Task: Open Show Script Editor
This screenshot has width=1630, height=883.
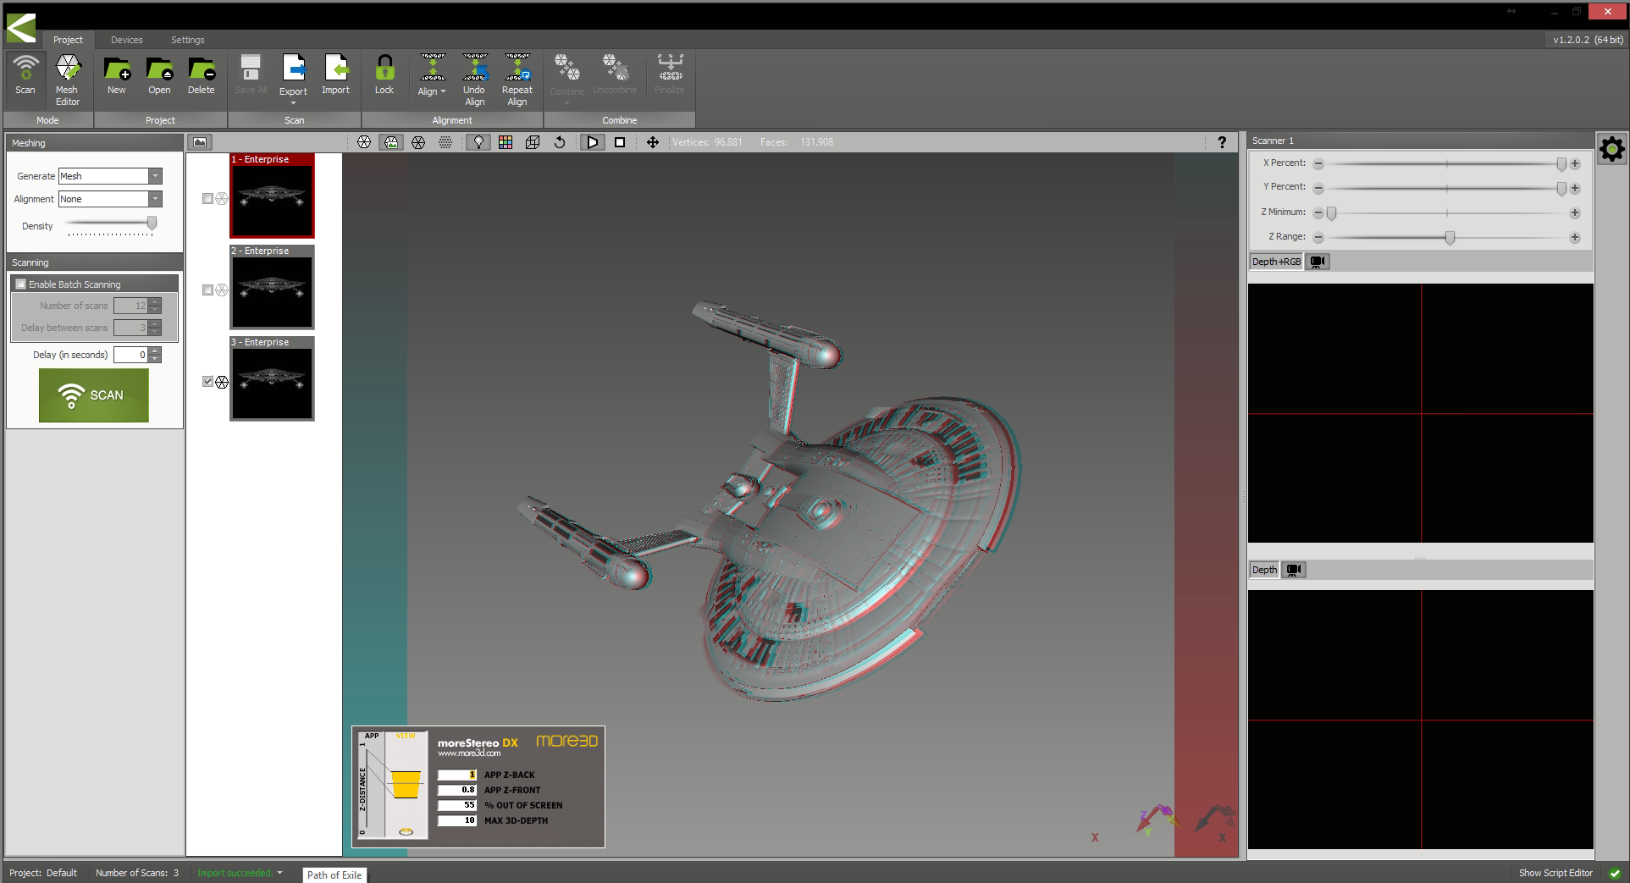Action: tap(1555, 873)
